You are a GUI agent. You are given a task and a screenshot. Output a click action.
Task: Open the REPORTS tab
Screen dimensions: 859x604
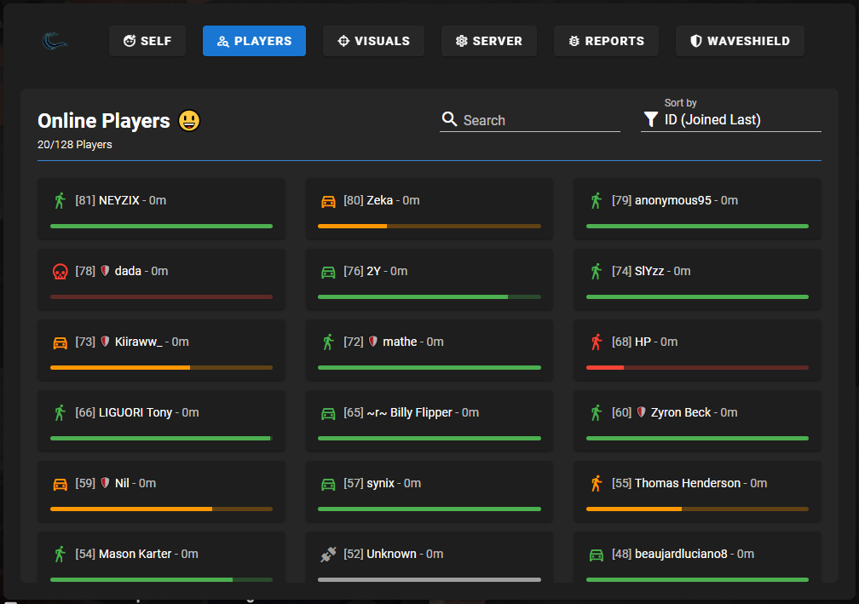click(x=606, y=40)
